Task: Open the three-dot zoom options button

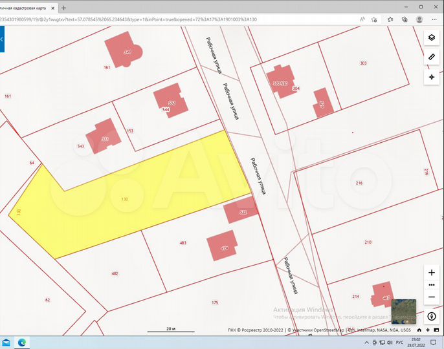Action: [431, 284]
